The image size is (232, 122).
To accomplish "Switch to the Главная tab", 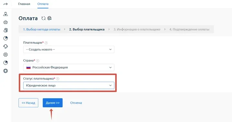I will (x=24, y=4).
